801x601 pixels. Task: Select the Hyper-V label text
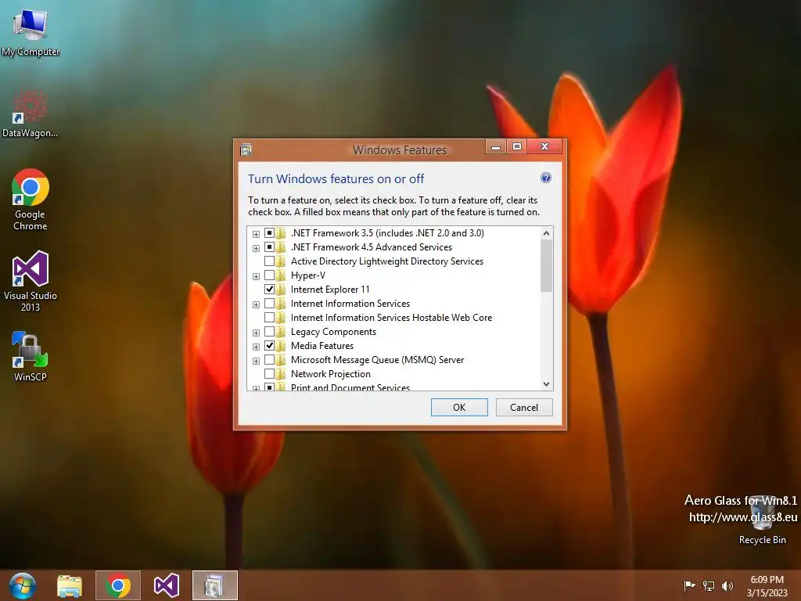tap(308, 275)
